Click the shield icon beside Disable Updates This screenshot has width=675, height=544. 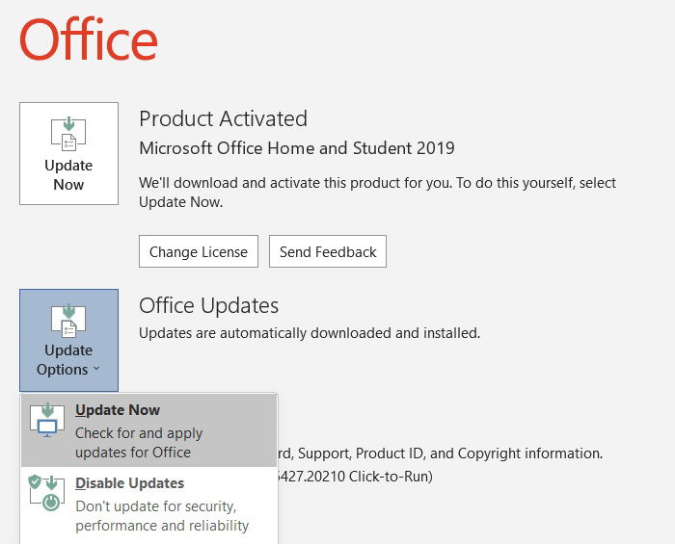click(36, 481)
